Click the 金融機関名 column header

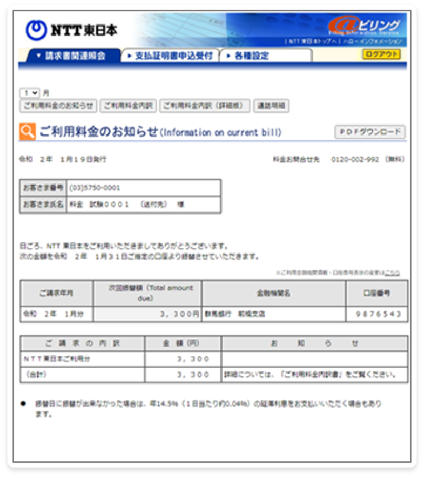click(x=274, y=293)
